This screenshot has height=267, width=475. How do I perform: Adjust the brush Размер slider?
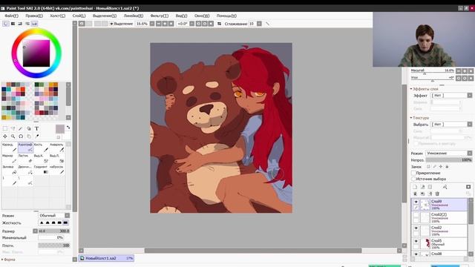[54, 231]
